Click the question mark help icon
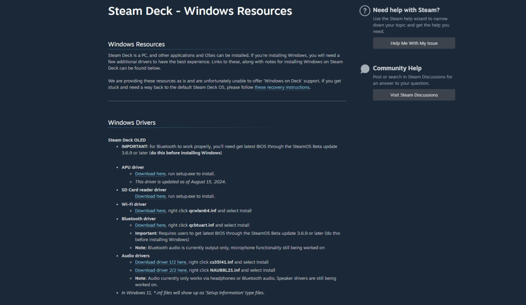The width and height of the screenshot is (526, 305). click(364, 10)
